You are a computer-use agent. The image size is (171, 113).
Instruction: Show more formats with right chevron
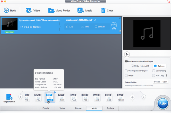pyautogui.click(x=144, y=97)
